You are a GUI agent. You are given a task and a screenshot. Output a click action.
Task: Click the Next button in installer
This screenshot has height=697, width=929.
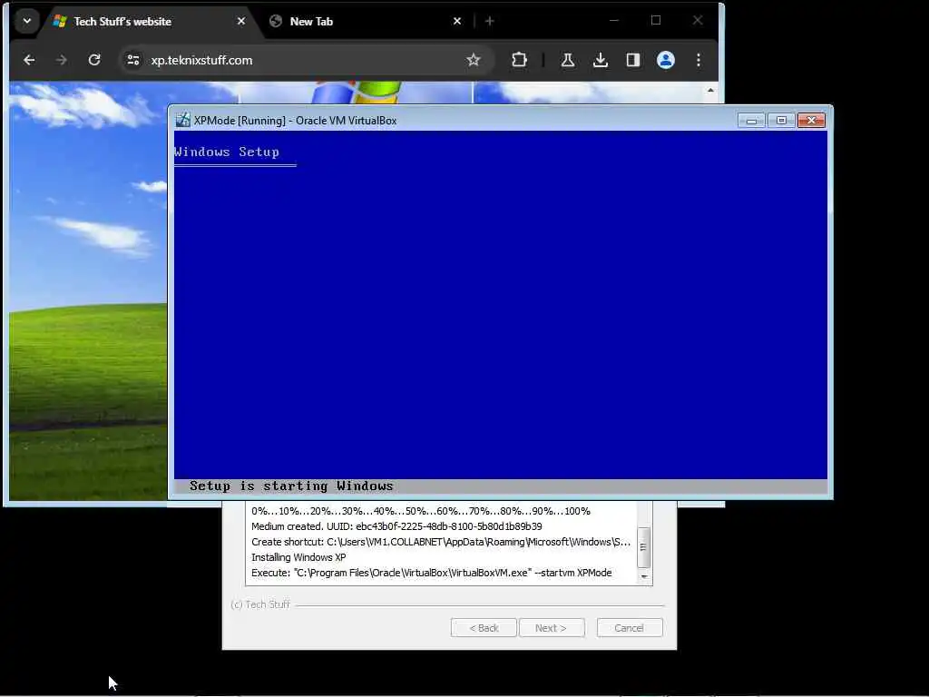[552, 628]
